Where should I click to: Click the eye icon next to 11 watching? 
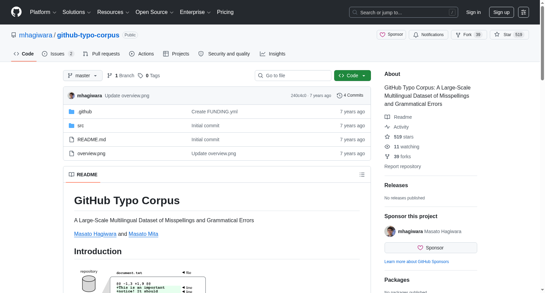coord(387,147)
